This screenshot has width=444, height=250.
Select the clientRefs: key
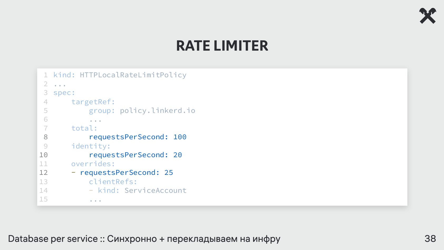pos(113,182)
